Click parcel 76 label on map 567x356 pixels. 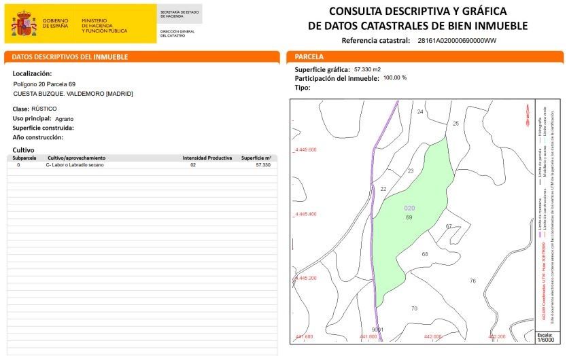pyautogui.click(x=472, y=281)
